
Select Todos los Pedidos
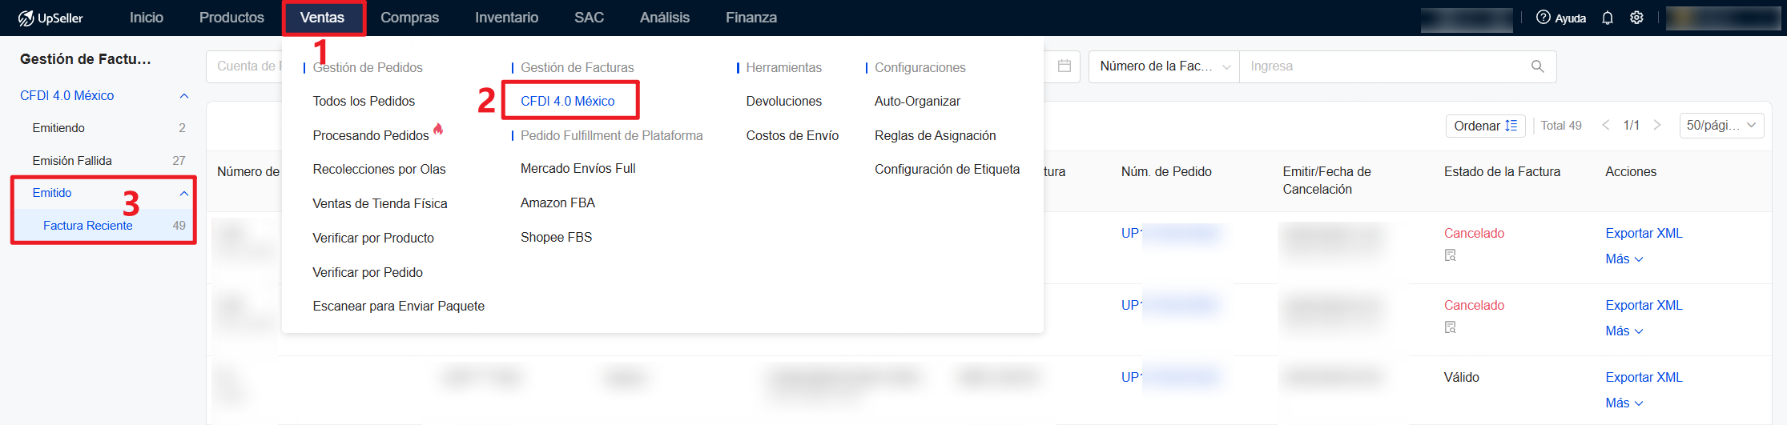tap(364, 102)
